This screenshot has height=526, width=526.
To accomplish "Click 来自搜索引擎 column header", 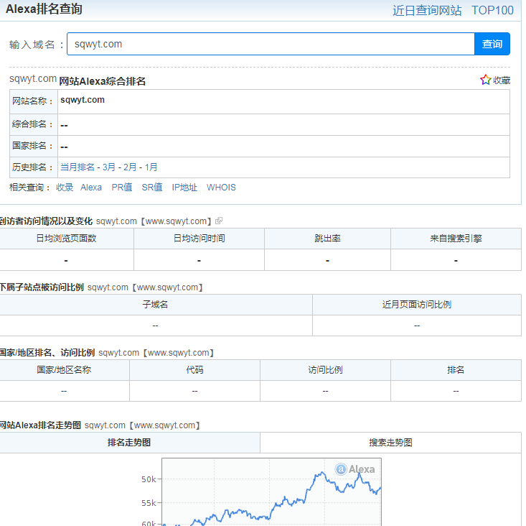I will tap(456, 239).
